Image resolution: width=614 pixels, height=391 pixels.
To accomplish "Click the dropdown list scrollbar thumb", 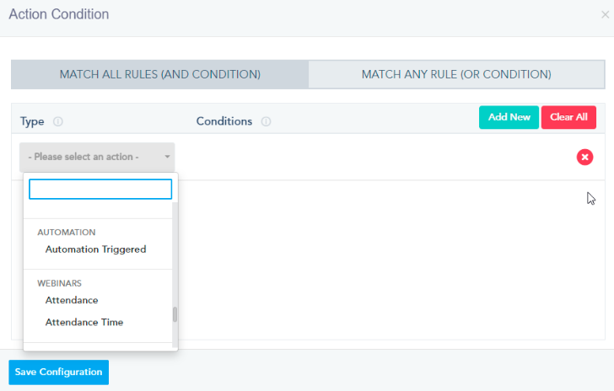I will (x=175, y=314).
